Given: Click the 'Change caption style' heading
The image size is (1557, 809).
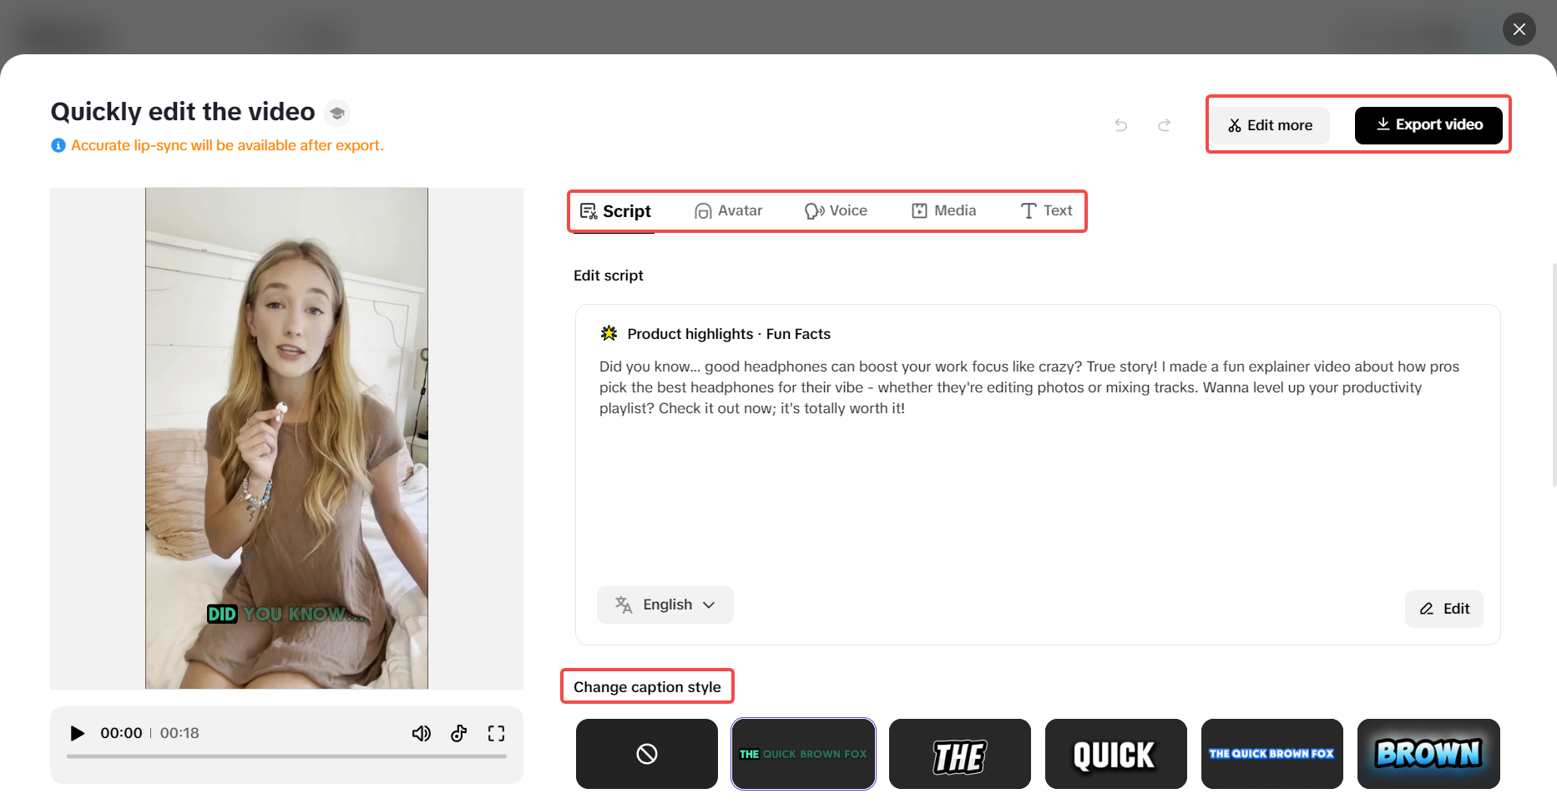Looking at the screenshot, I should point(647,687).
